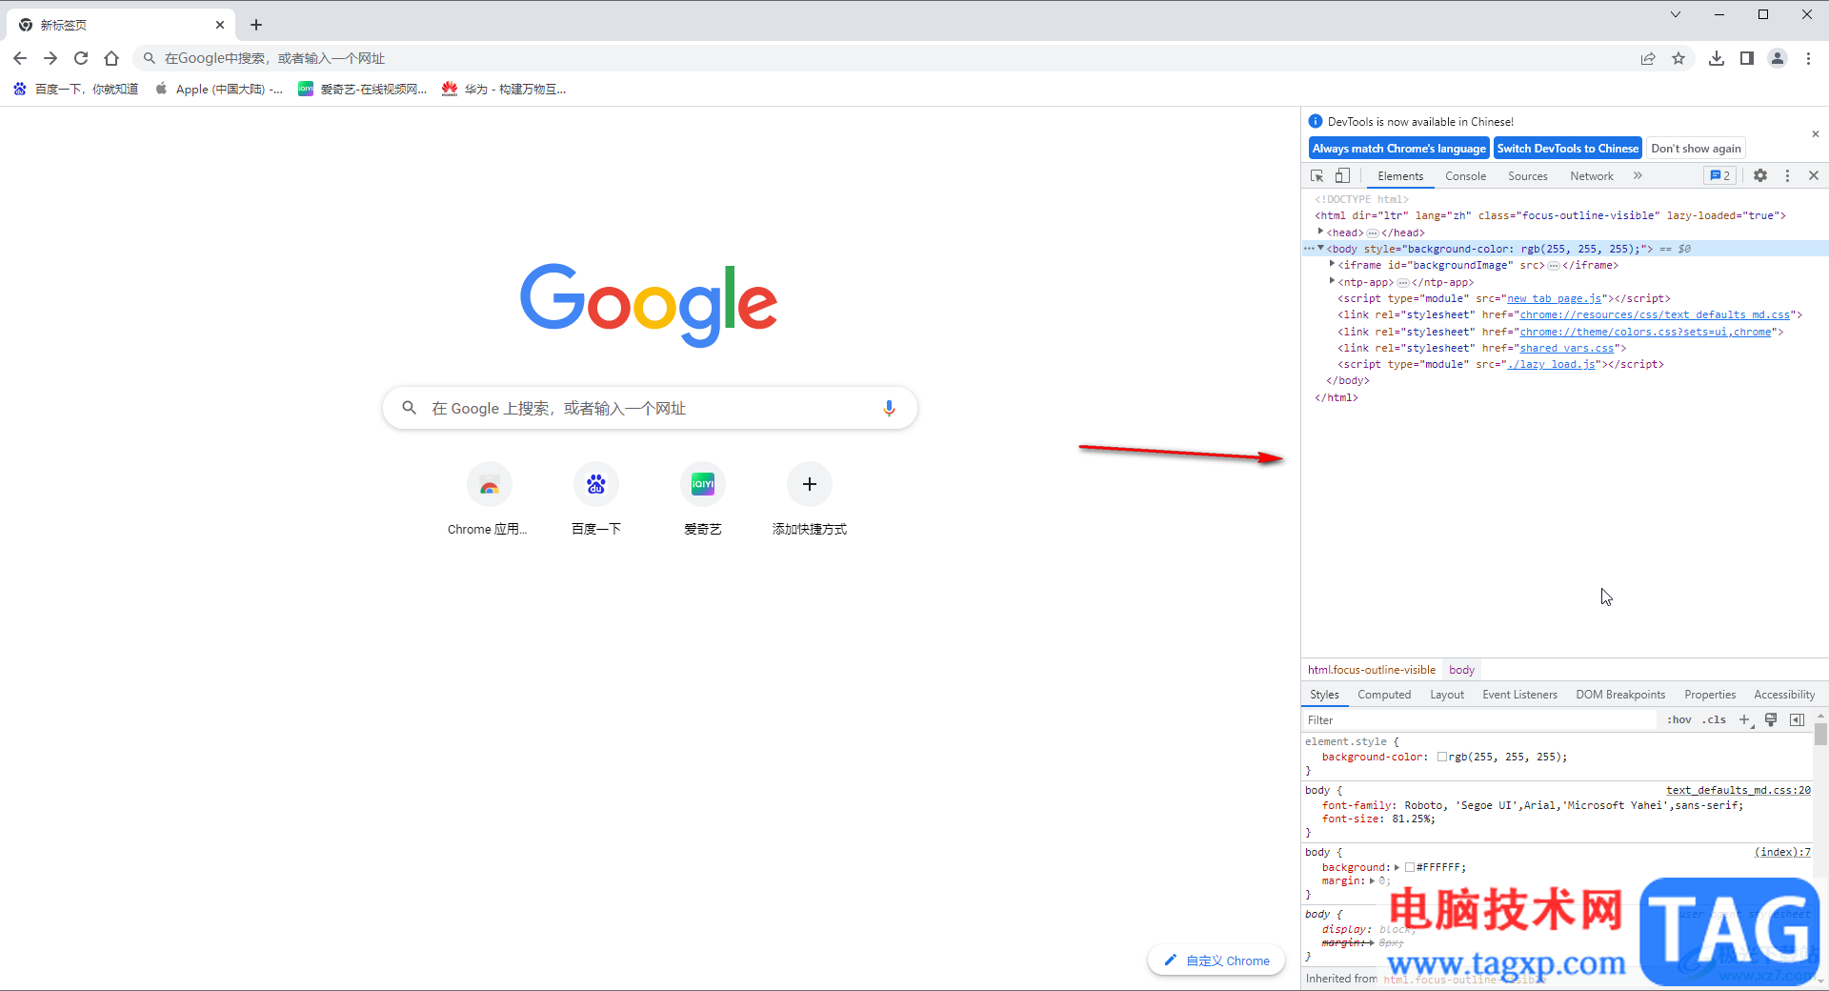1829x991 pixels.
Task: Toggle the rendering emulations brush icon
Action: [x=1771, y=720]
